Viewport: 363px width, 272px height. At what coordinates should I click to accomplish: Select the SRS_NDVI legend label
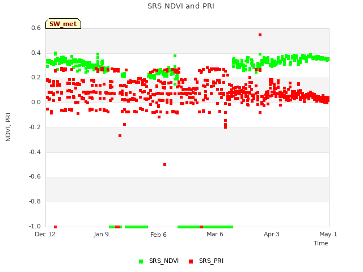164,261
